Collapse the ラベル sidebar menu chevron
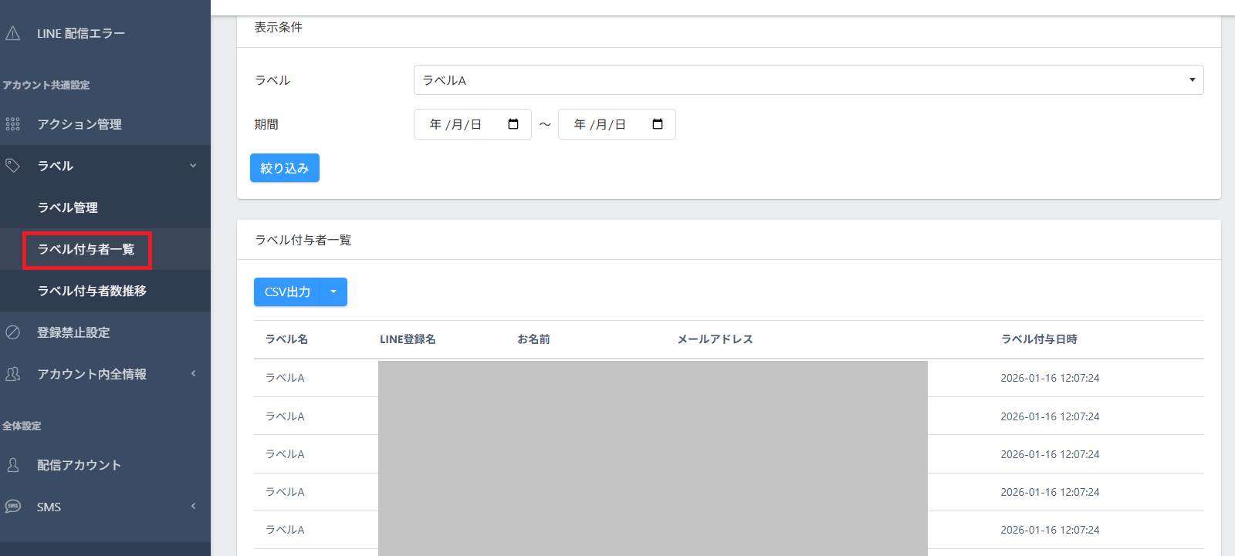 [193, 166]
